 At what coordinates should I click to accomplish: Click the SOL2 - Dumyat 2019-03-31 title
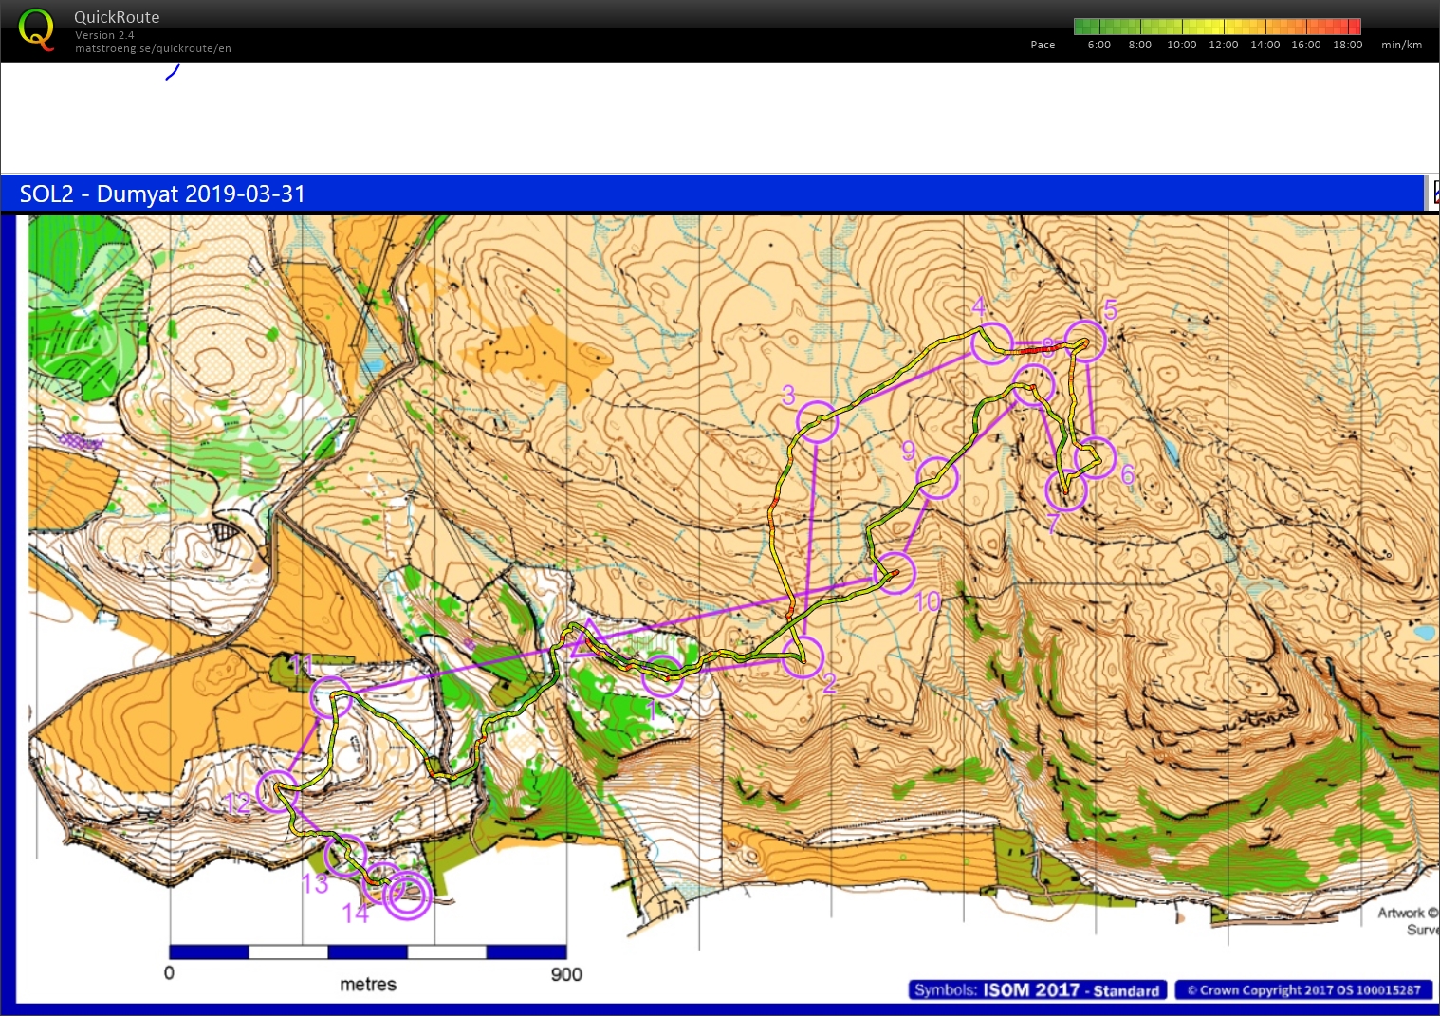pos(162,194)
